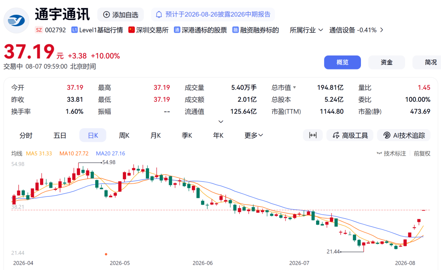Click the 均线 moving average label
Image resolution: width=441 pixels, height=270 pixels.
pyautogui.click(x=17, y=154)
